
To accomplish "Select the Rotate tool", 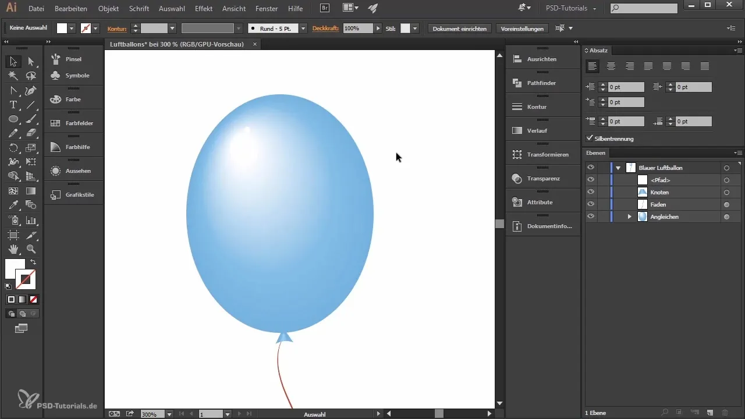I will [13, 148].
